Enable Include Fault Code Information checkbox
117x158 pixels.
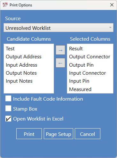point(8,98)
